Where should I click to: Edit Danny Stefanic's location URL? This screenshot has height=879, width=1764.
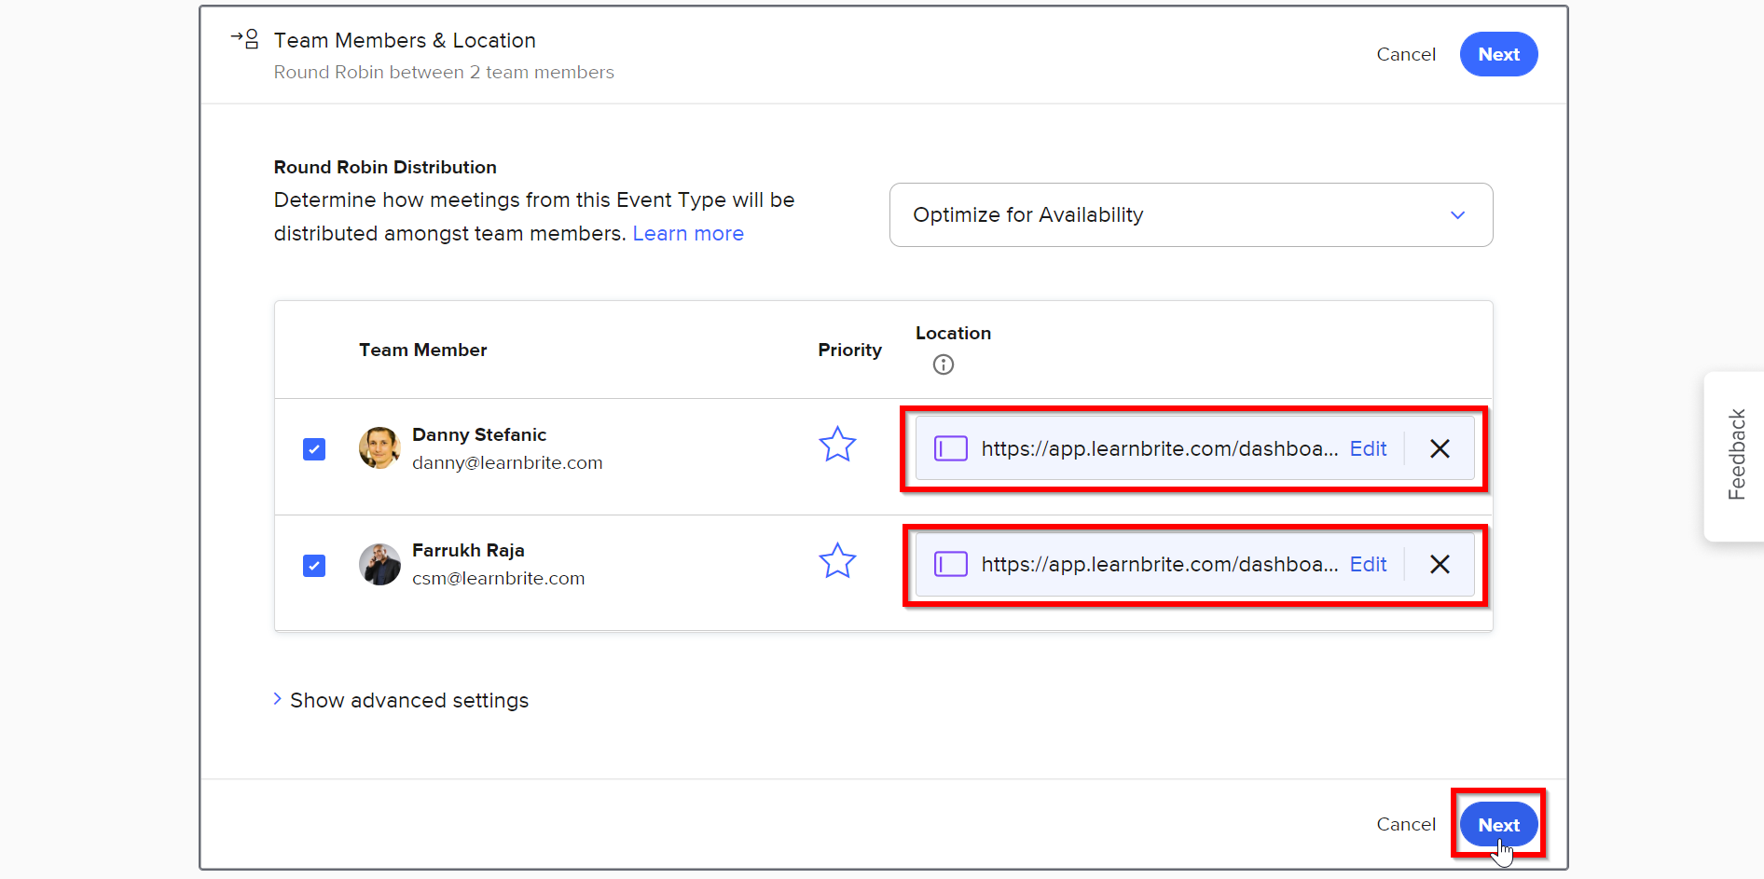pos(1368,449)
